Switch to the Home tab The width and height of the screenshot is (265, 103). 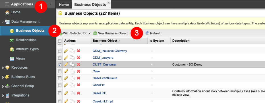(64, 5)
